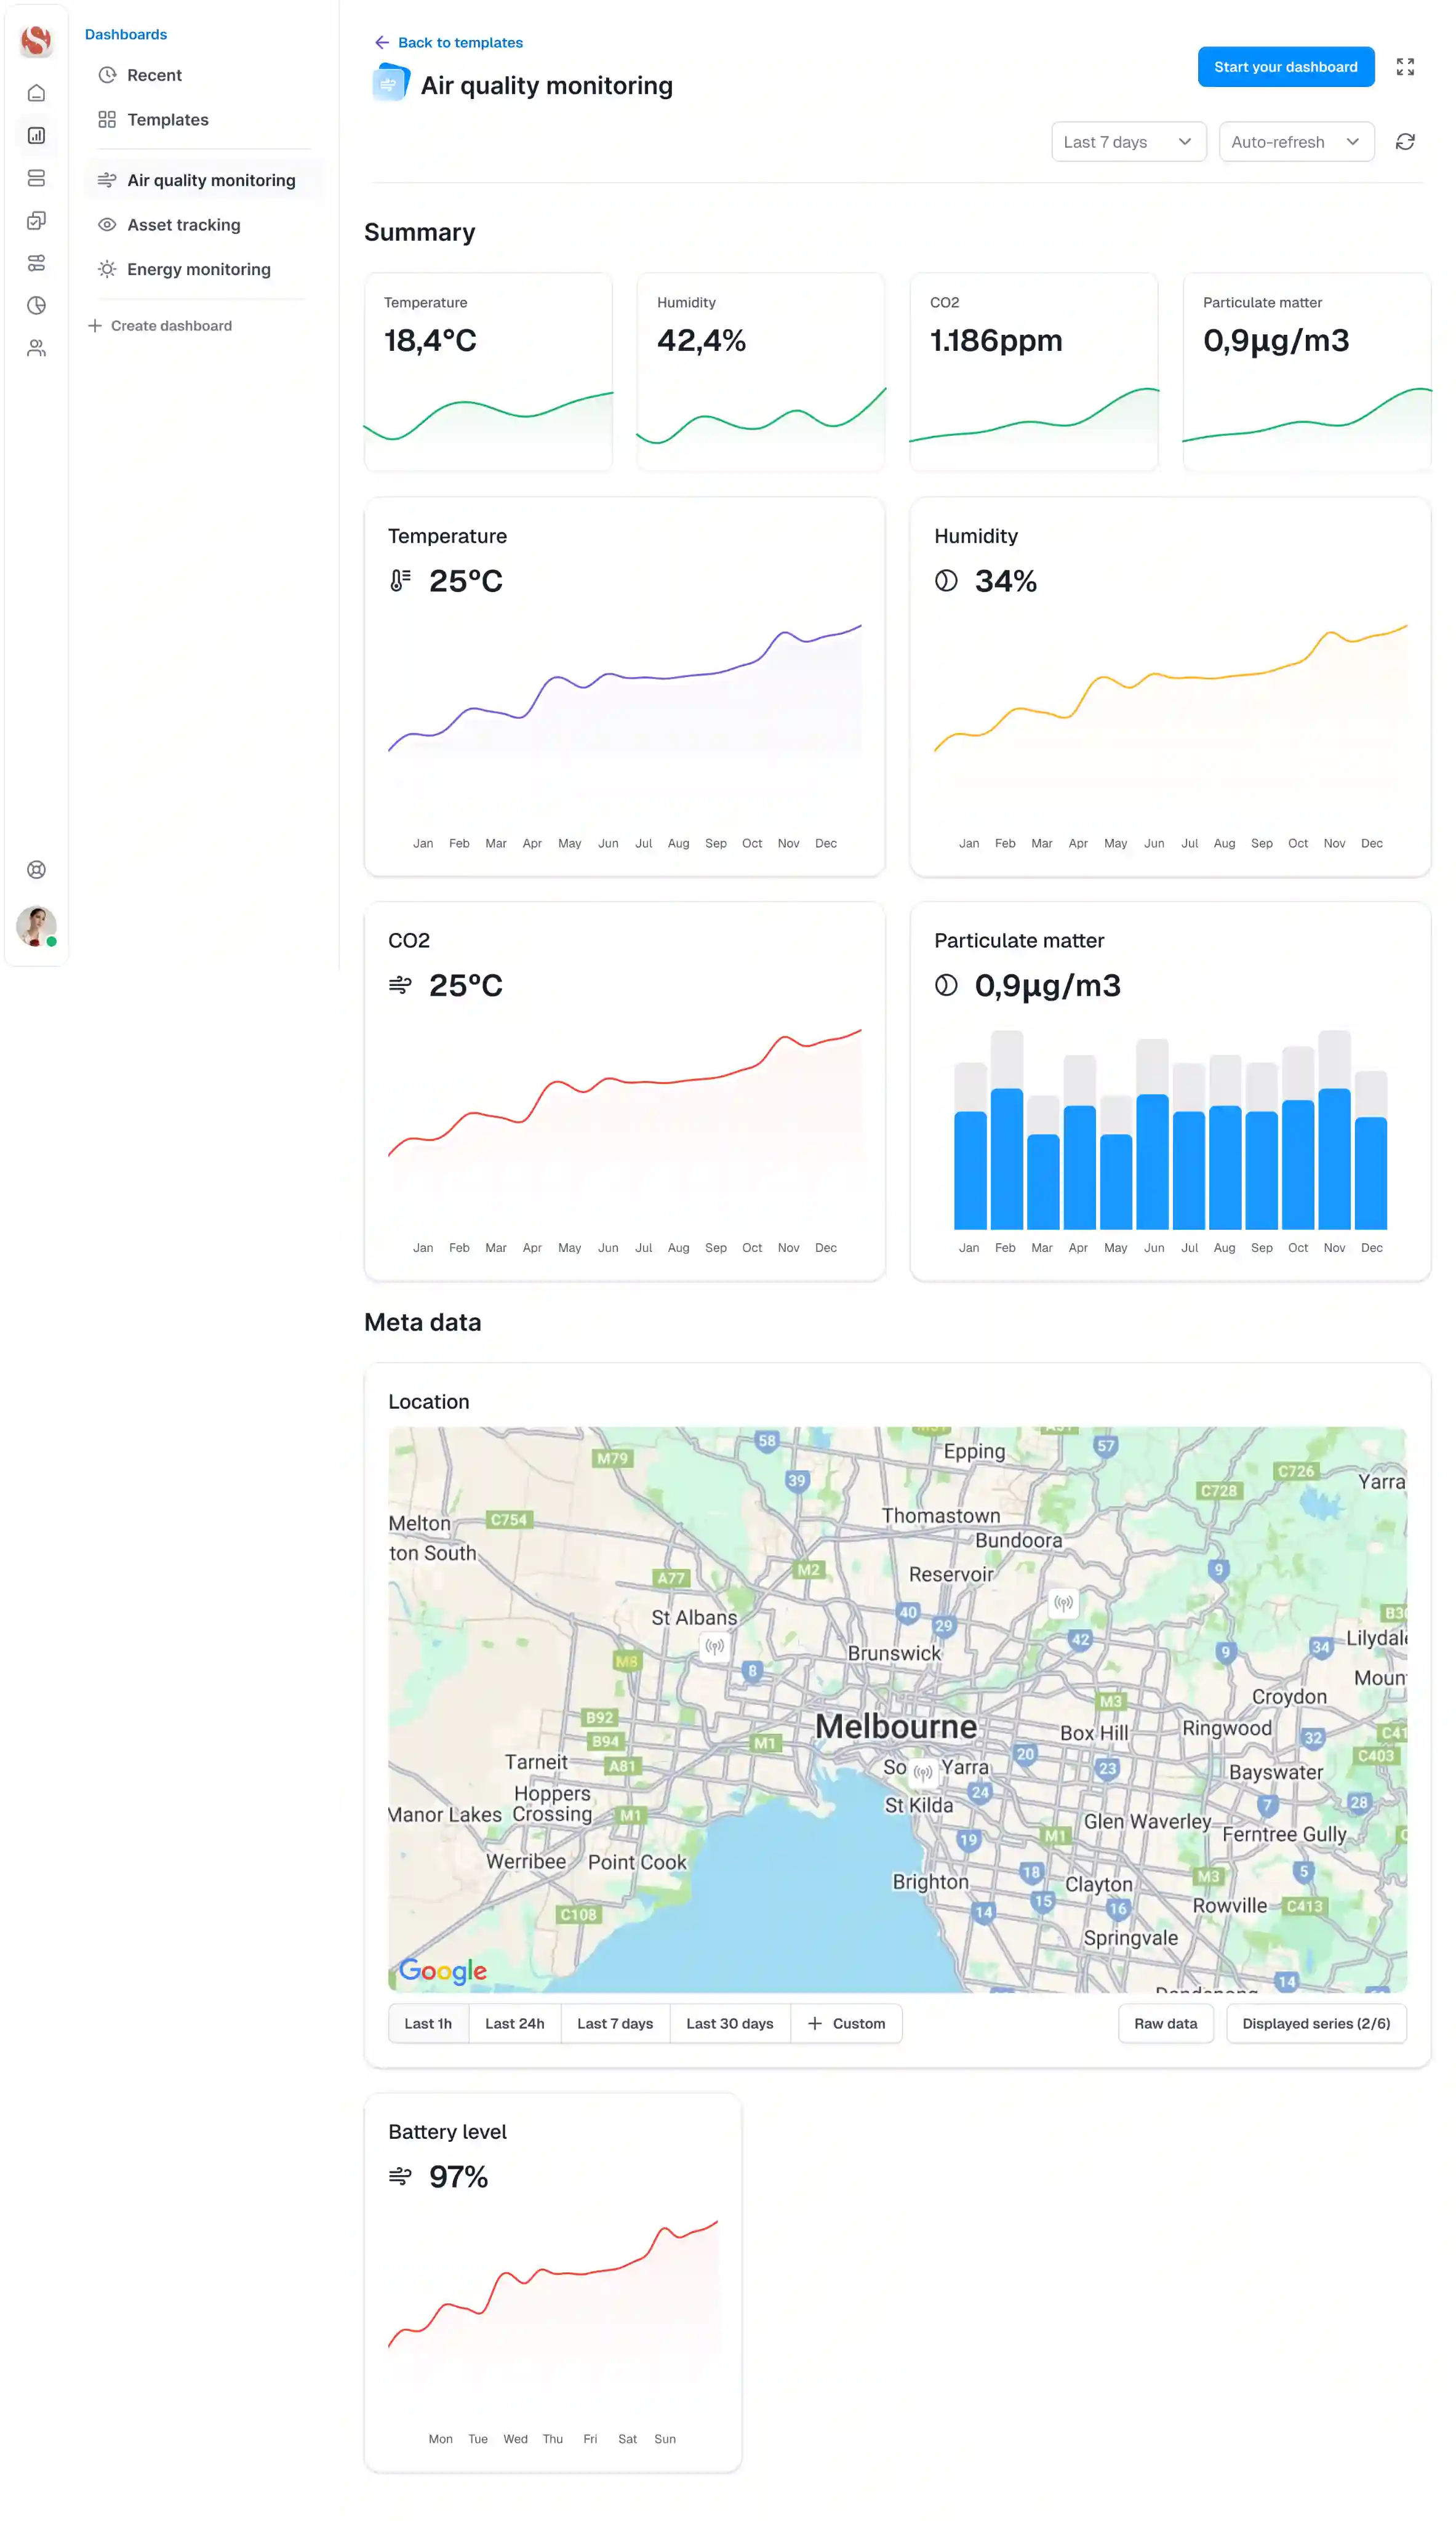Click the 25°C value in Temperature card
This screenshot has width=1456, height=2521.
tap(465, 581)
